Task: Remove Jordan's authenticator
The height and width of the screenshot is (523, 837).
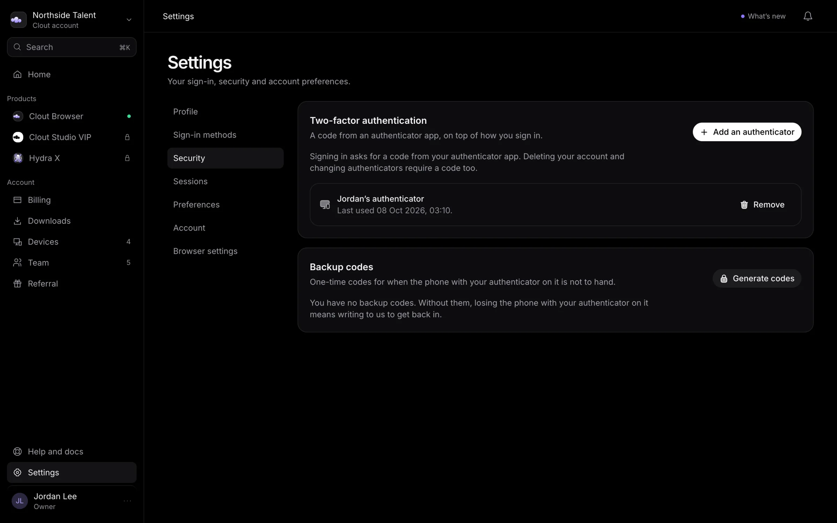Action: coord(762,205)
